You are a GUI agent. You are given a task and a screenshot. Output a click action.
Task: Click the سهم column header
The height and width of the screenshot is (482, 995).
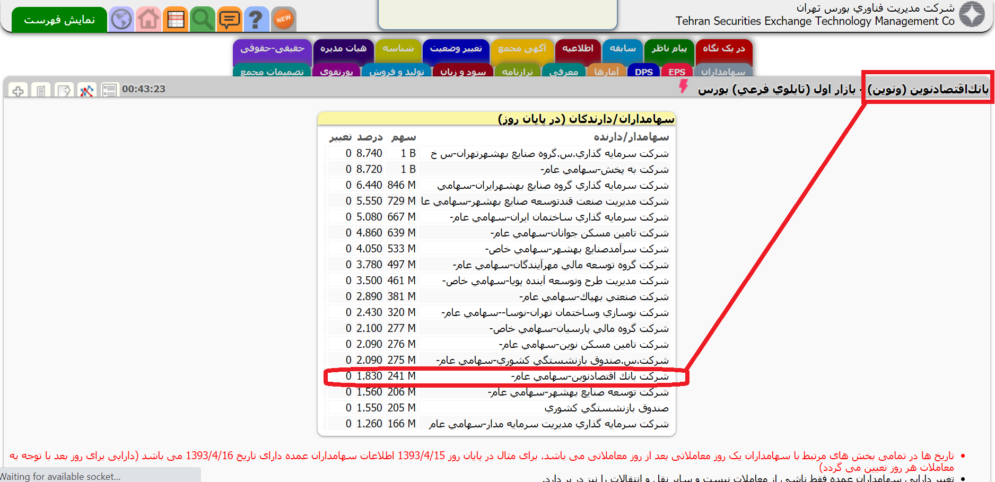click(x=404, y=137)
